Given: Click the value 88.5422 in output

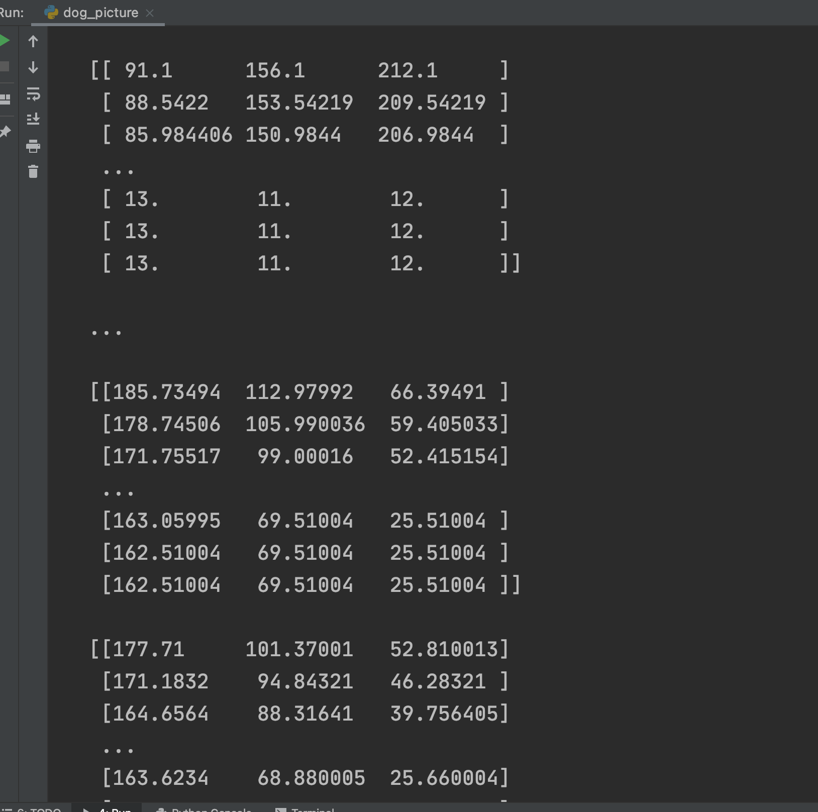Looking at the screenshot, I should point(166,103).
